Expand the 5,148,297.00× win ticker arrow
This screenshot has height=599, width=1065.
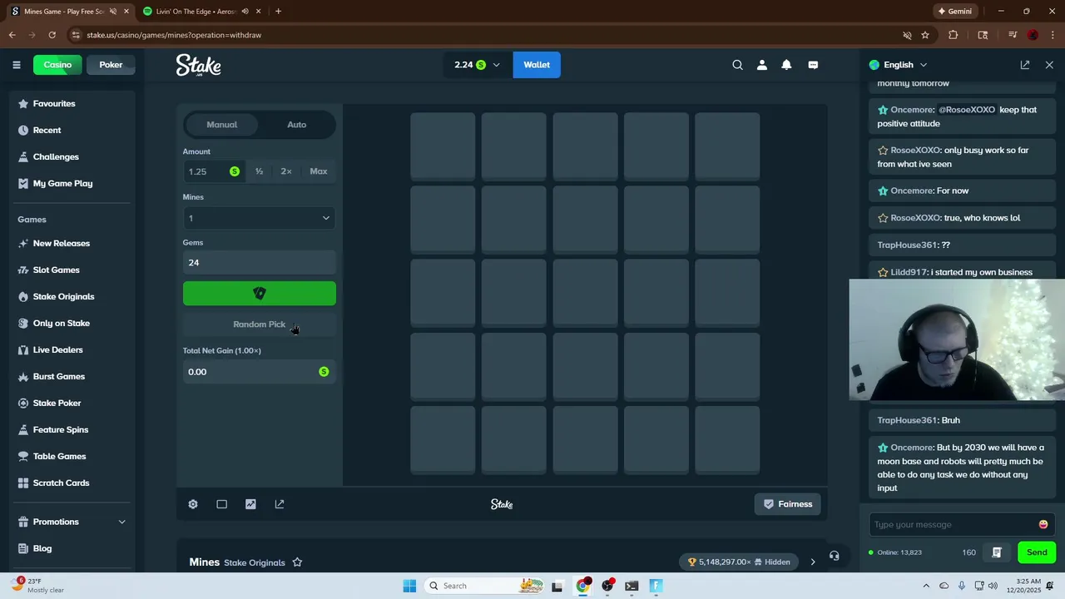tap(813, 562)
